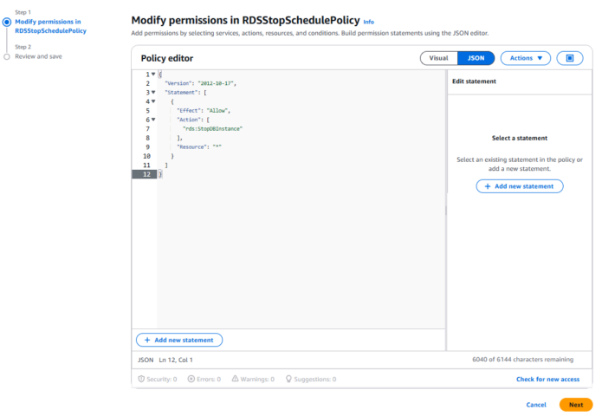Click Check for new access link

pyautogui.click(x=548, y=379)
